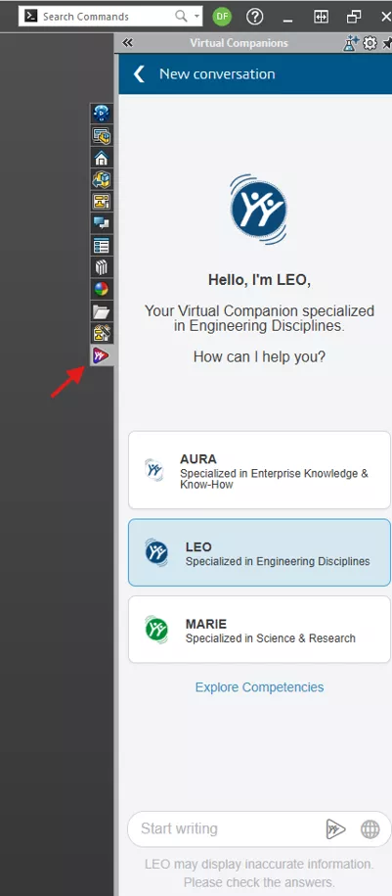Viewport: 392px width, 896px height.
Task: Open Virtual Companions settings gear
Action: (370, 43)
